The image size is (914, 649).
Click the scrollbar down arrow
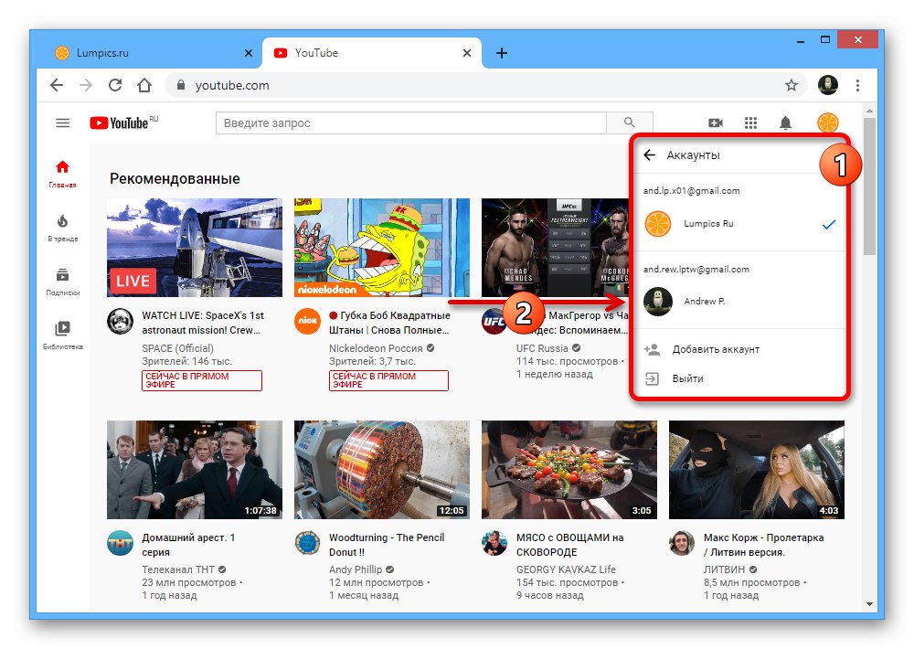click(x=869, y=604)
